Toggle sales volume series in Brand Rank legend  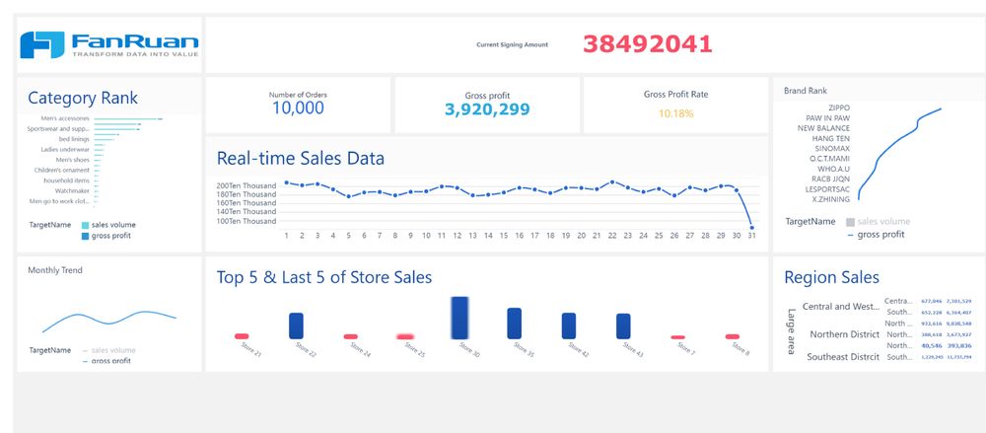pos(883,222)
